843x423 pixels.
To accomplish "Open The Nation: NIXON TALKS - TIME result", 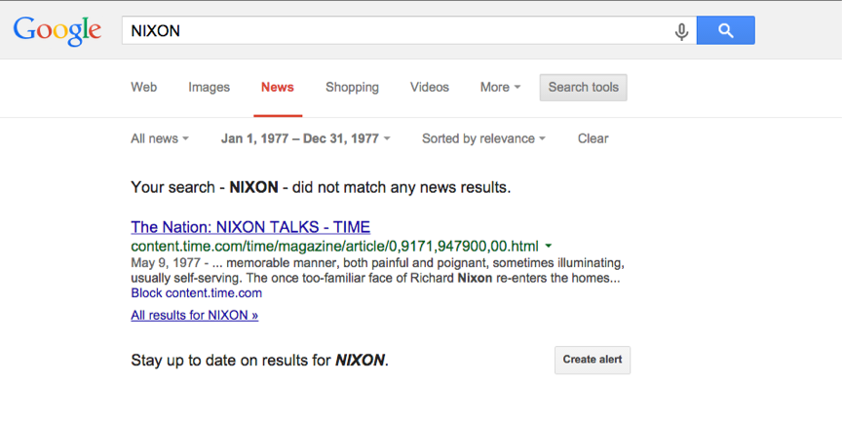I will point(250,227).
